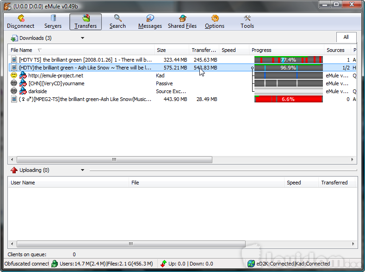Open the Servers view
Screen dimensions: 365x272
click(x=53, y=22)
